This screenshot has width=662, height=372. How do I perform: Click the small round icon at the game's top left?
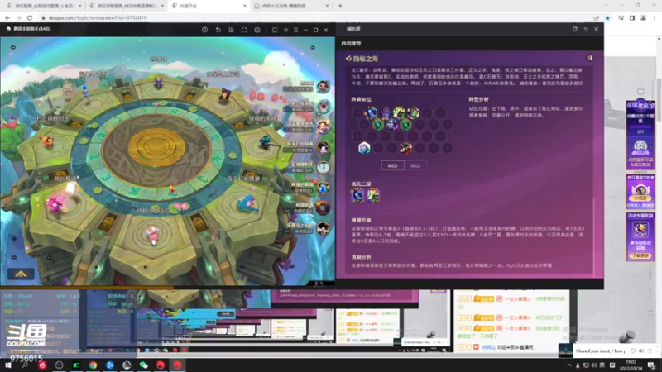click(x=13, y=47)
